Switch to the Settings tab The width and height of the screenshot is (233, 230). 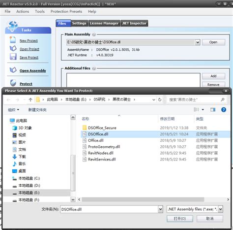click(x=79, y=23)
